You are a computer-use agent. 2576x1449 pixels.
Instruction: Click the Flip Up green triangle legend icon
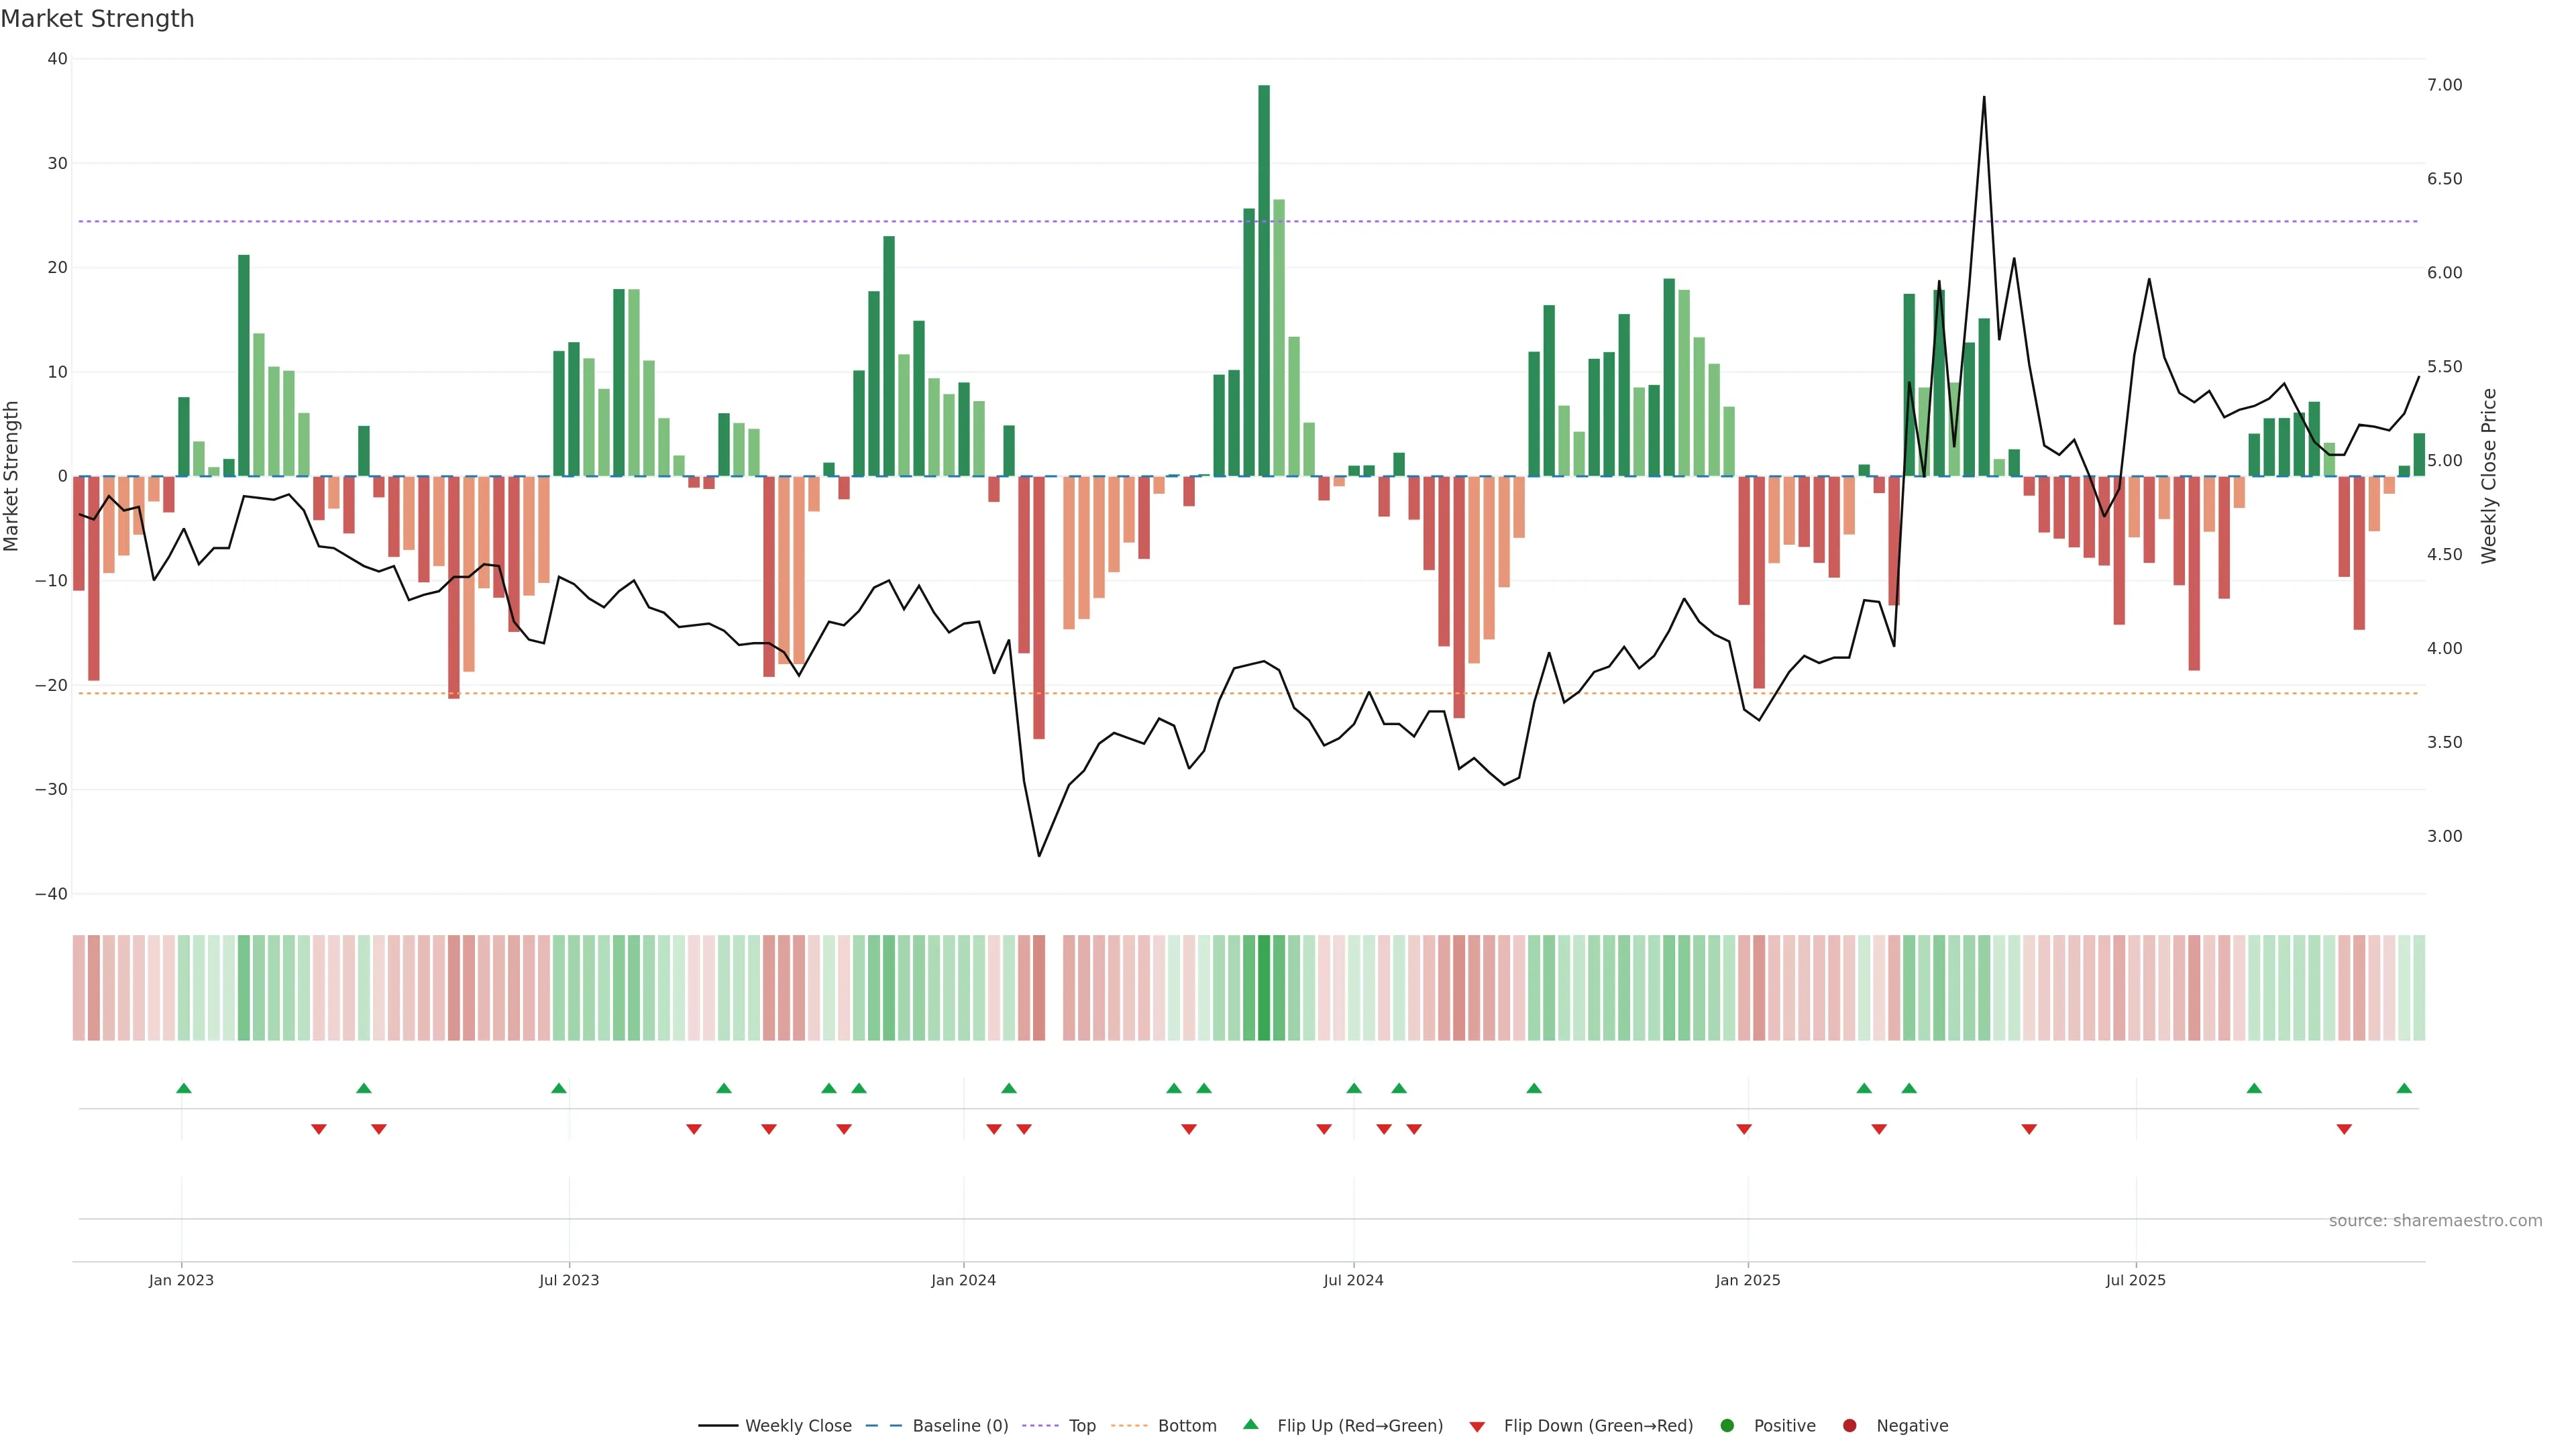(1250, 1425)
